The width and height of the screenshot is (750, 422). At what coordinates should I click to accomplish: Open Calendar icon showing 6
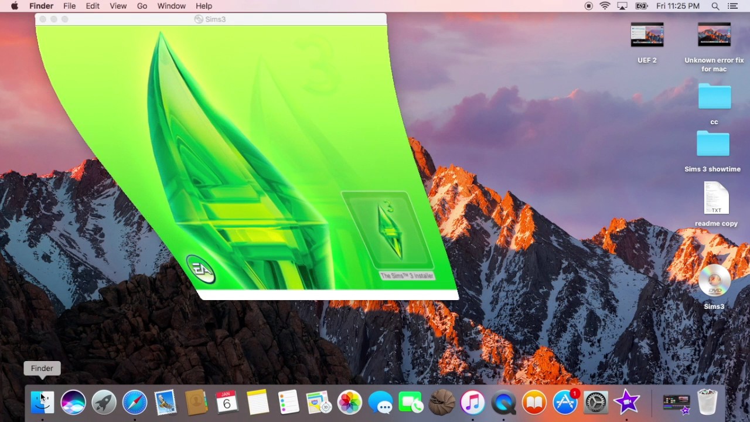tap(227, 402)
